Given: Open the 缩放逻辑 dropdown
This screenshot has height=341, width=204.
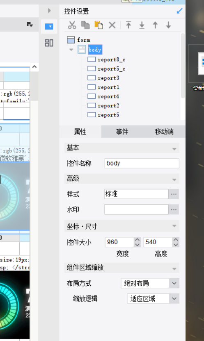Looking at the screenshot, I should pos(174,299).
